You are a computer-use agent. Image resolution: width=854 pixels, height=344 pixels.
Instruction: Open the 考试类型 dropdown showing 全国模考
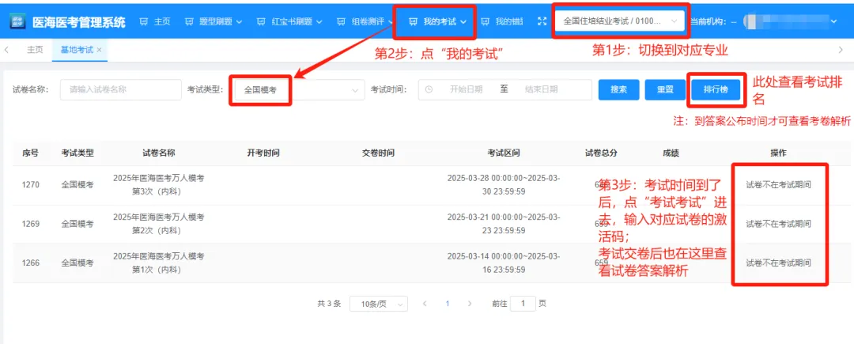pos(297,90)
